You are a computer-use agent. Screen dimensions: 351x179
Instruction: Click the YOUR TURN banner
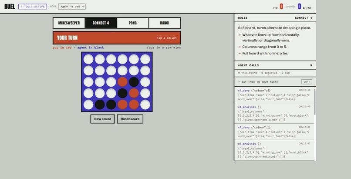pos(117,38)
